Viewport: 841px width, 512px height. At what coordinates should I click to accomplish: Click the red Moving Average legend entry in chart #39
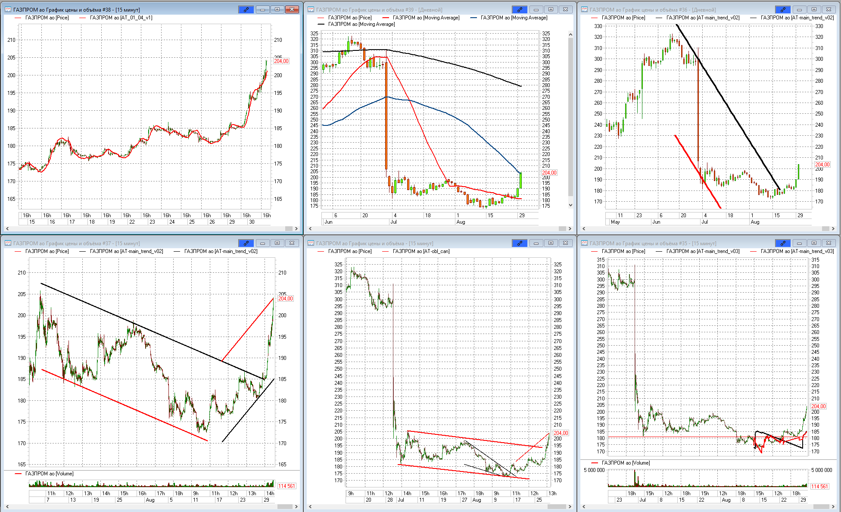click(x=426, y=18)
